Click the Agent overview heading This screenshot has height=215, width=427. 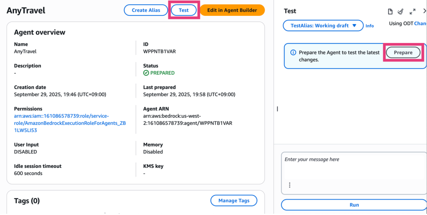click(x=40, y=32)
